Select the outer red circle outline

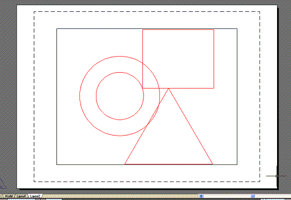(x=80, y=96)
